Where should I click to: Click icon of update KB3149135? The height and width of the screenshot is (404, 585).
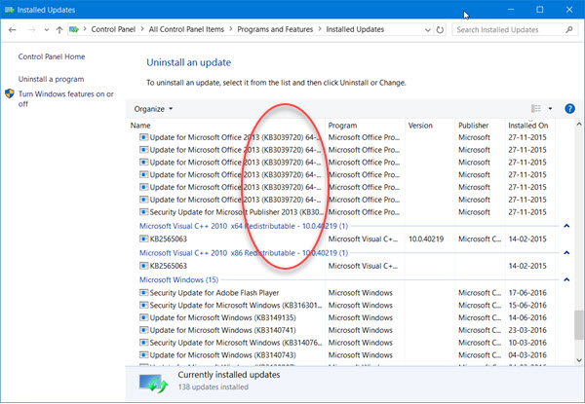coord(143,317)
